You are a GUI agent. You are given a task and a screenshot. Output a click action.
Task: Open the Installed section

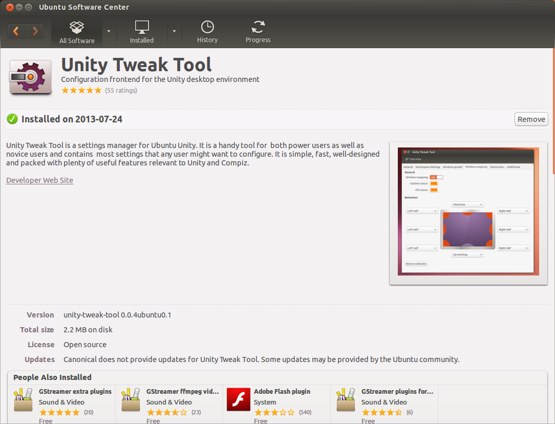(x=142, y=32)
